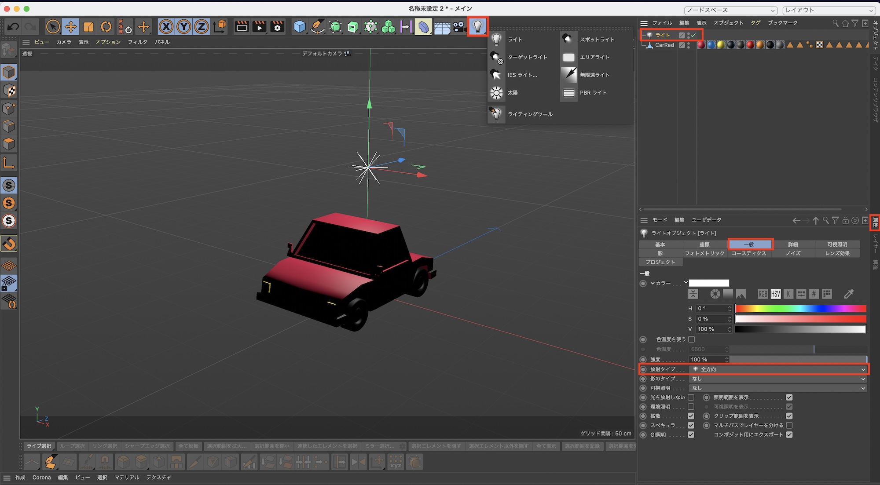Screen dimensions: 880x485
Task: Select Area Light option エリアライト
Action: (594, 57)
